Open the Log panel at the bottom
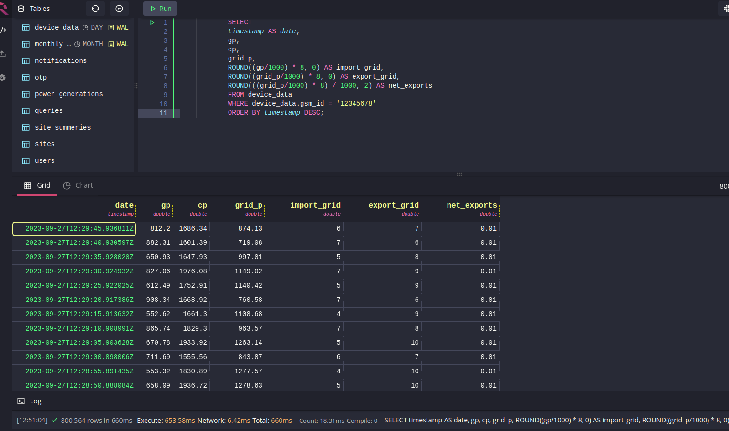The width and height of the screenshot is (729, 431). pos(29,401)
